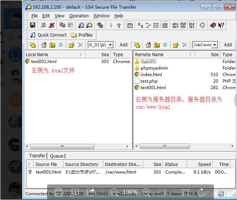Sort remote files by Type column
Screen dimensions: 237x200
pos(228,55)
